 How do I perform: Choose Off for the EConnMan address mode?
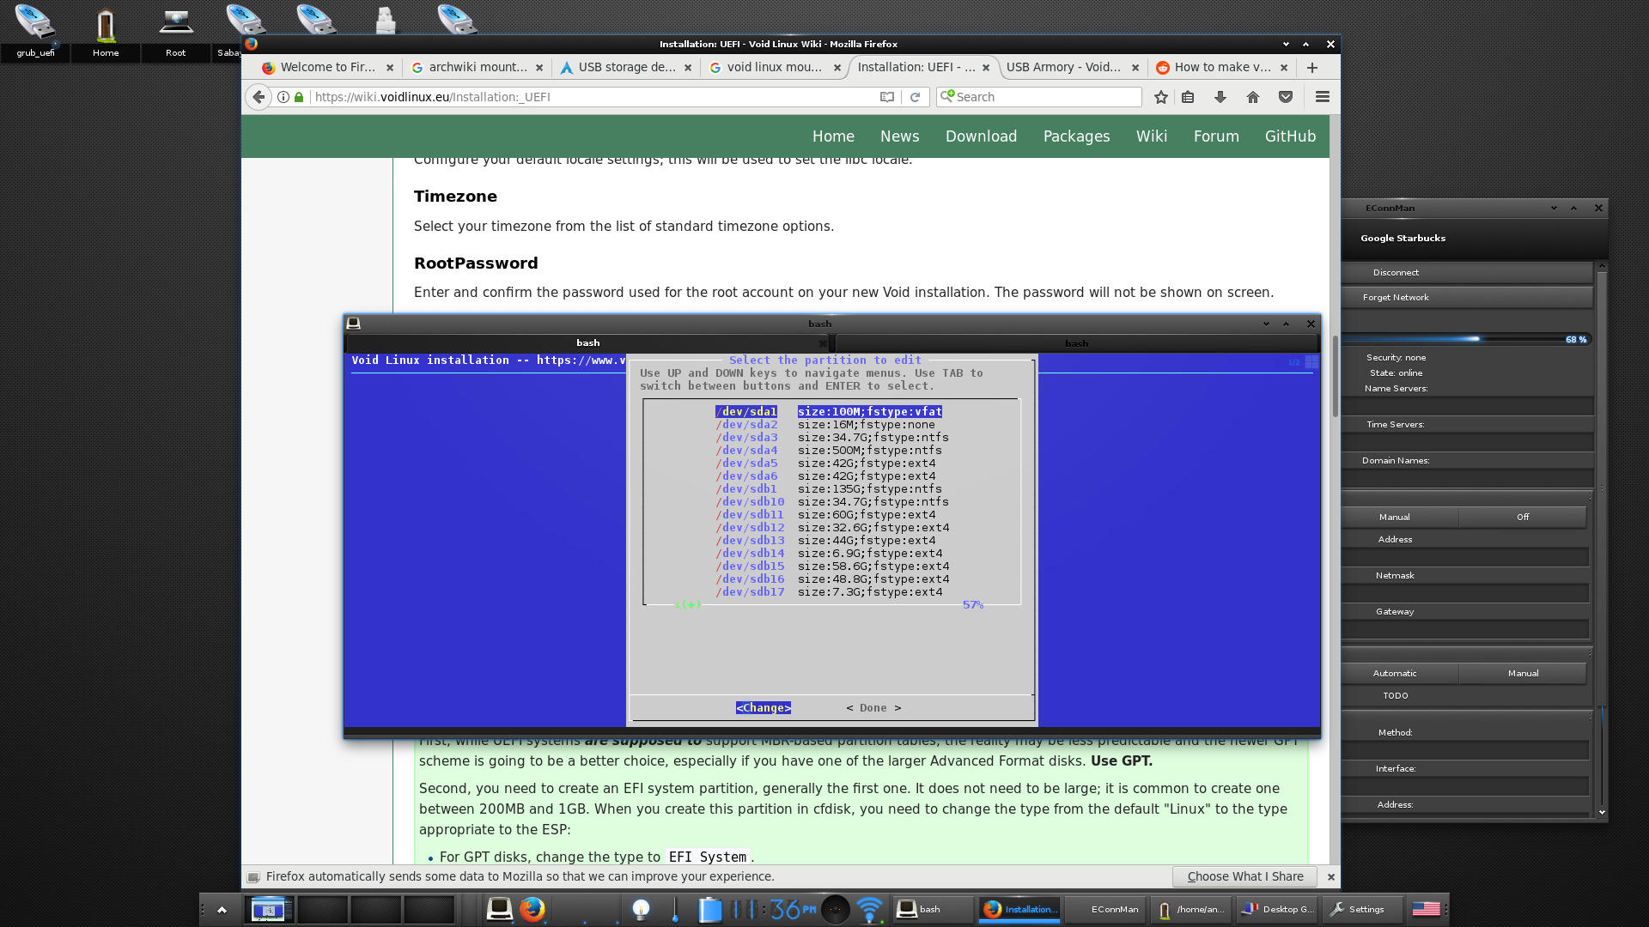(1523, 518)
